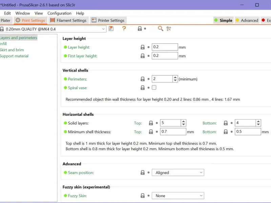Click the reset dot beside Spiral vase checkbox
The height and width of the screenshot is (203, 271).
click(x=148, y=88)
